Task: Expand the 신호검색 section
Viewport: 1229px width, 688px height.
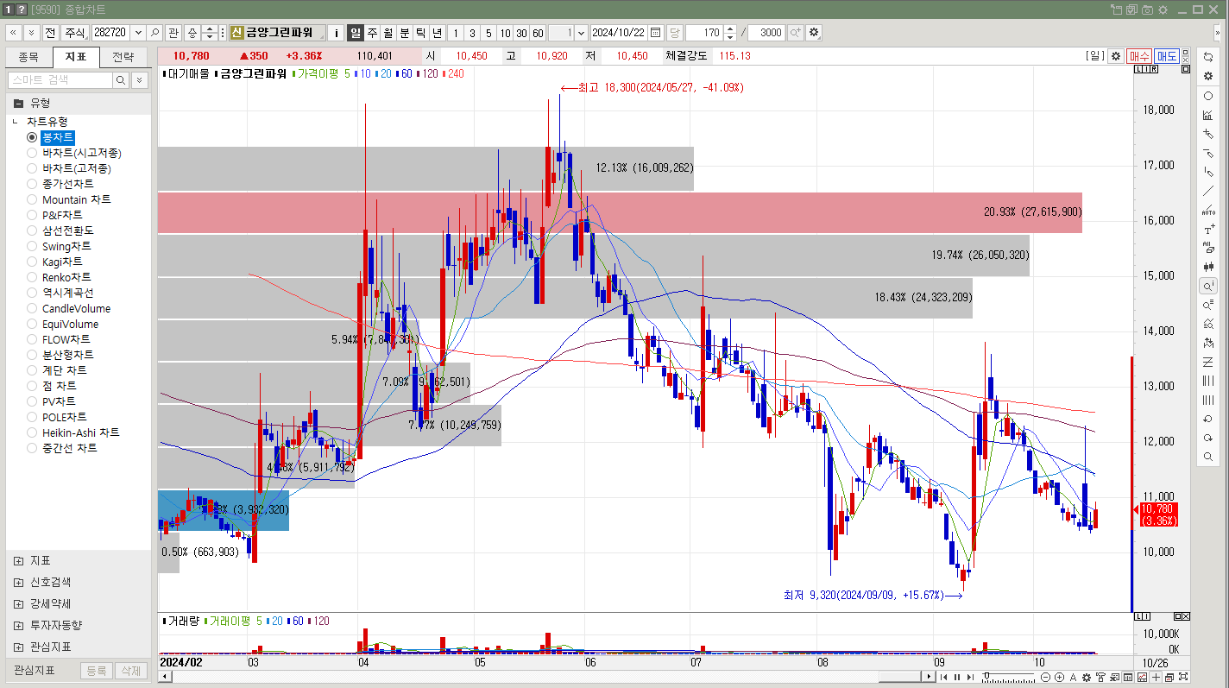Action: [18, 583]
